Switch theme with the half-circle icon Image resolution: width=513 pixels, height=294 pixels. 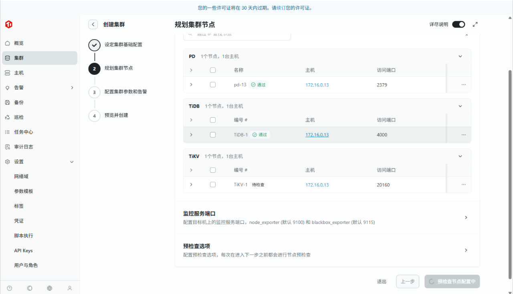(30, 288)
